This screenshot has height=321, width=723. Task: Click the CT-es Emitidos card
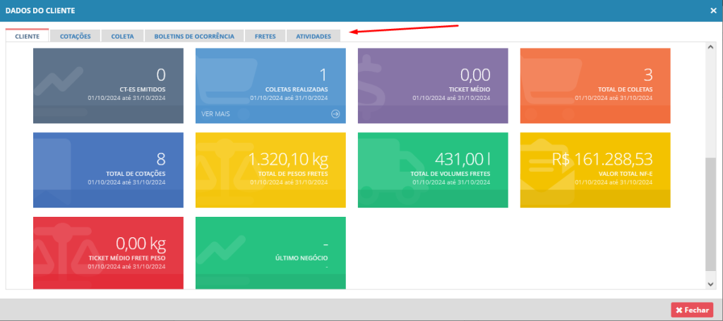coord(108,86)
